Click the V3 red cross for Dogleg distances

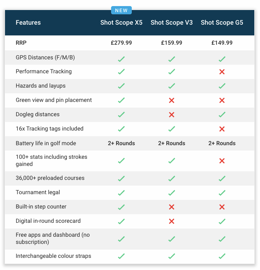171,114
